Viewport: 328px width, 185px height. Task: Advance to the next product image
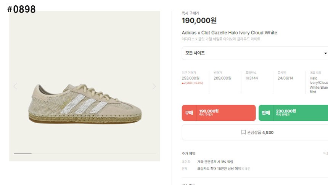pyautogui.click(x=154, y=86)
